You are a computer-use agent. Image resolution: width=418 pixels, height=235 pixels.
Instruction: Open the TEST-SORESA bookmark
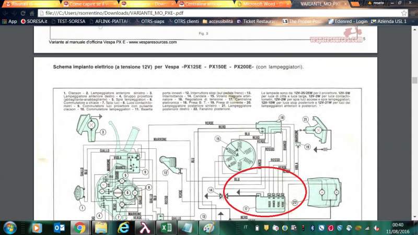click(68, 21)
